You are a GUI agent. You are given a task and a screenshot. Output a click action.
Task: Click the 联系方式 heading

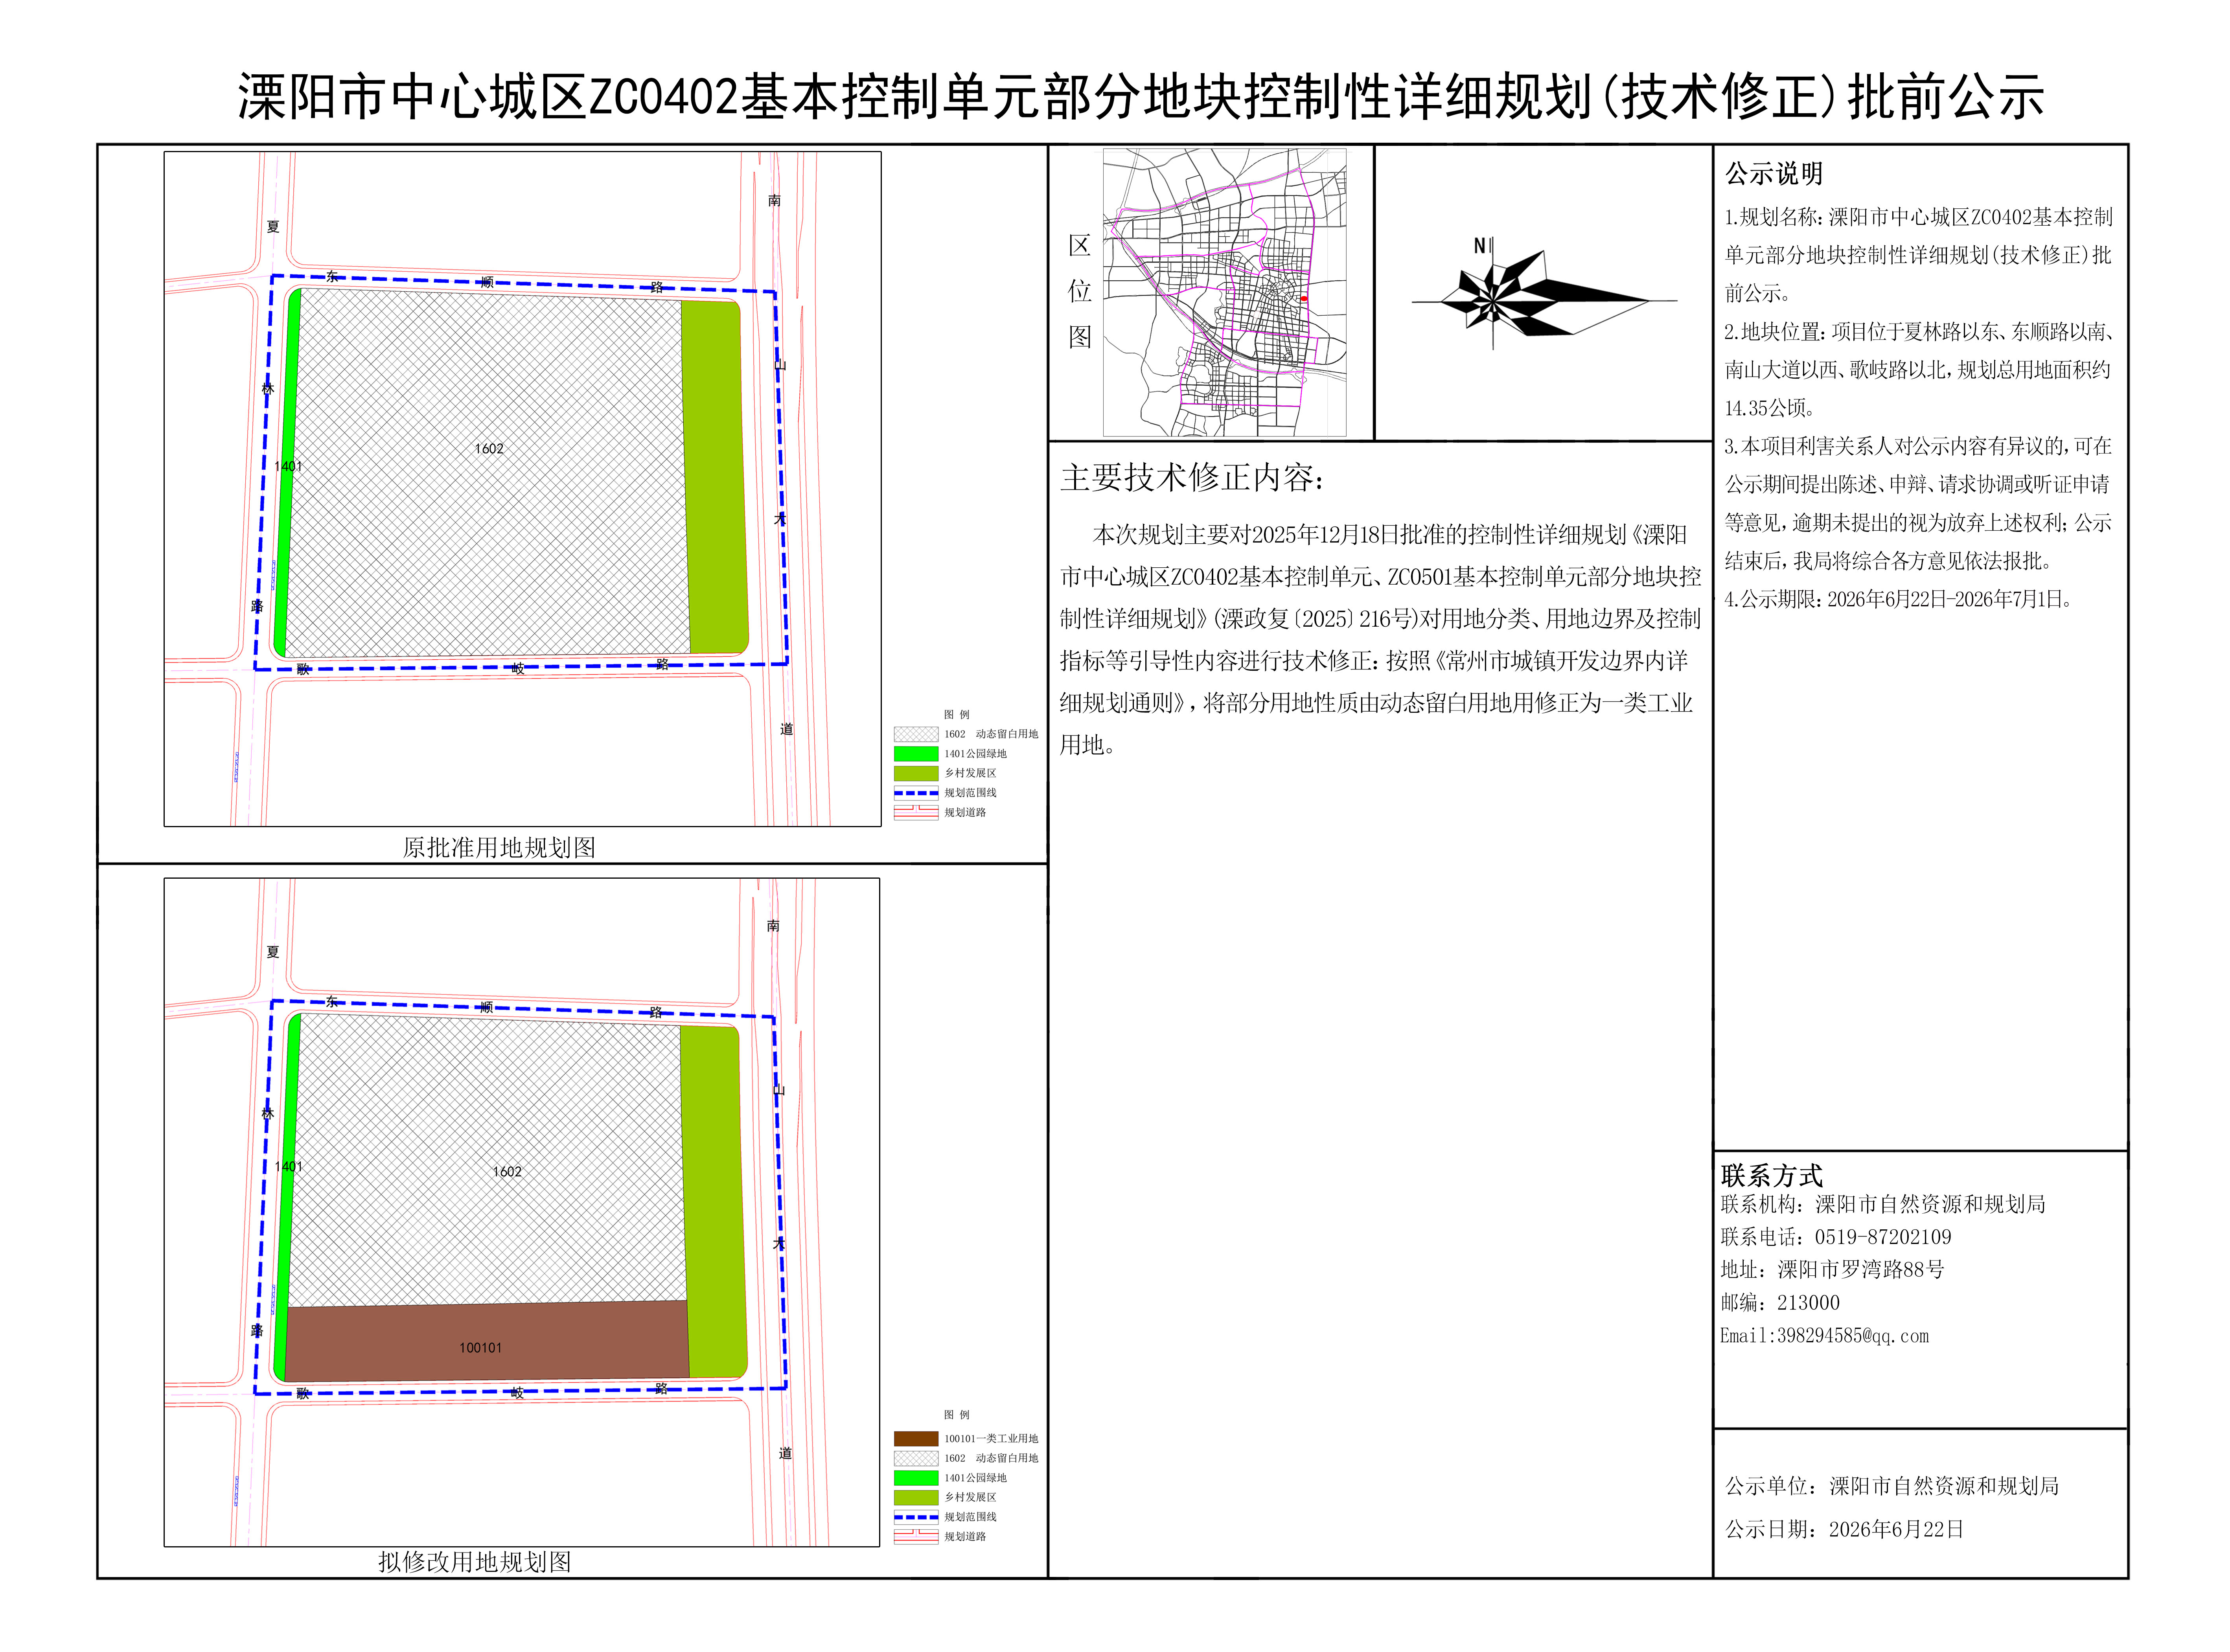[x=1771, y=1175]
